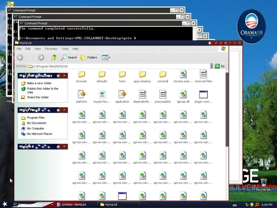This screenshot has height=208, width=277.
Task: Click the magnifier tray icon
Action: 257,205
